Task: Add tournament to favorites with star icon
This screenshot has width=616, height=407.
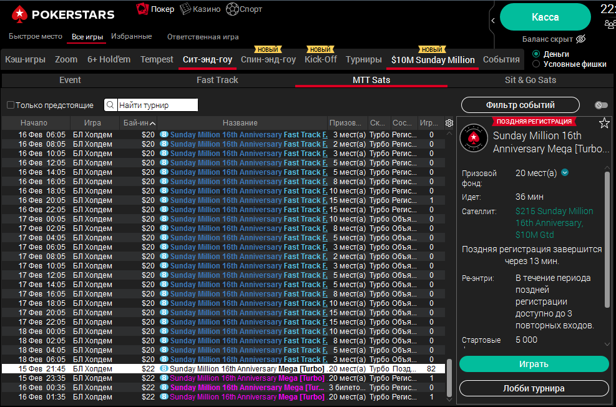Action: click(604, 123)
